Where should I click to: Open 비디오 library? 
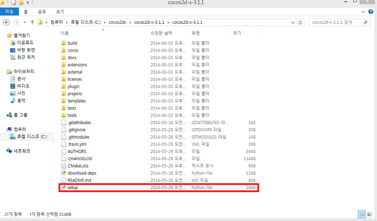point(23,86)
